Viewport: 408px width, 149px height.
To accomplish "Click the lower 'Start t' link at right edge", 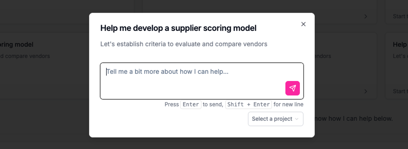I will [400, 91].
